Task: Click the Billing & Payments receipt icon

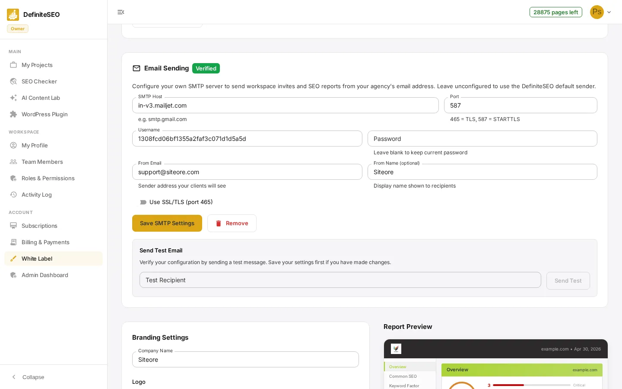Action: click(x=13, y=242)
